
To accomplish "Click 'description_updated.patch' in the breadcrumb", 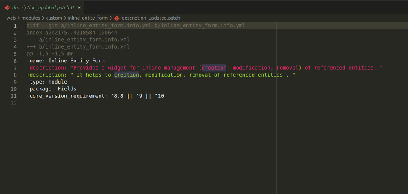I will pyautogui.click(x=151, y=18).
